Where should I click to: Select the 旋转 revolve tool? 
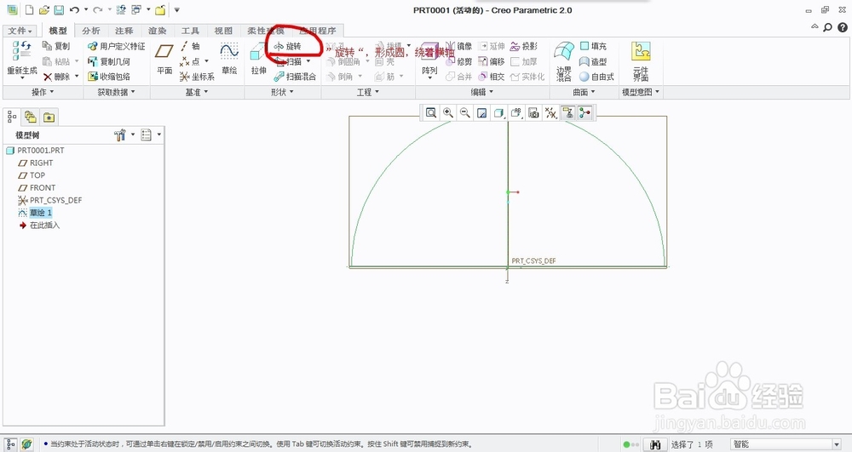[287, 46]
